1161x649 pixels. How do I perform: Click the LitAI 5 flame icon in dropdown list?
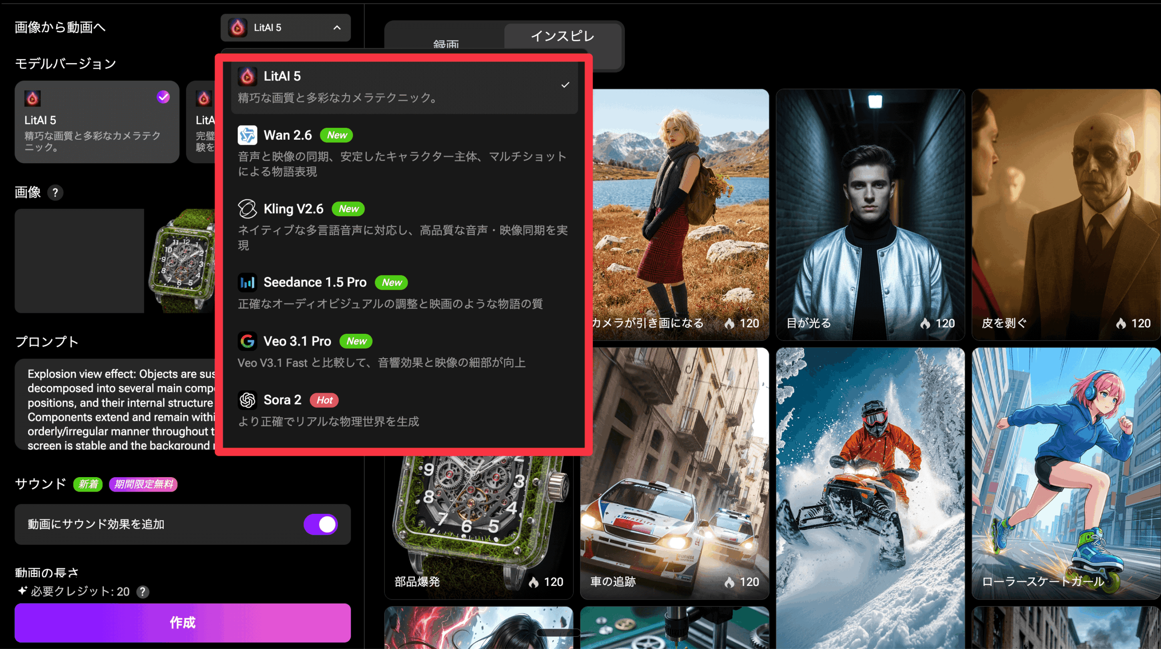(x=247, y=76)
